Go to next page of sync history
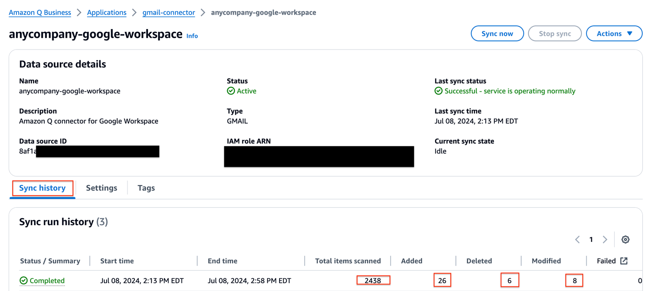Screen dimensions: 652x291 605,240
